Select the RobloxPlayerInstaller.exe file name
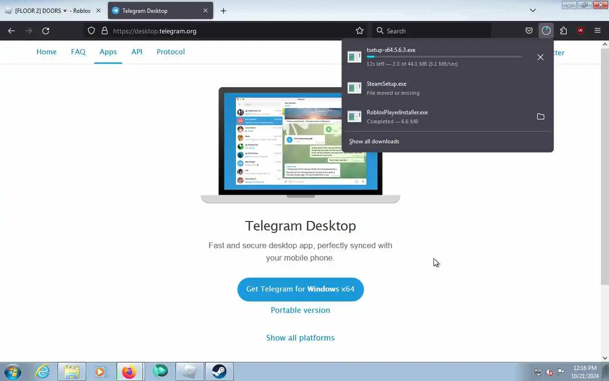The image size is (609, 381). pyautogui.click(x=397, y=112)
